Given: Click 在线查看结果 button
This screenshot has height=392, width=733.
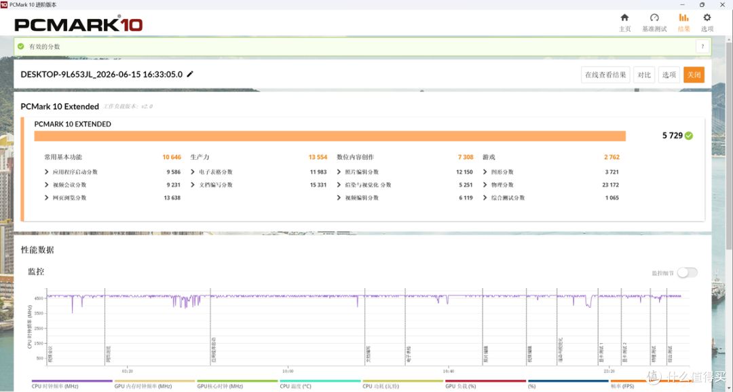Looking at the screenshot, I should click(605, 75).
